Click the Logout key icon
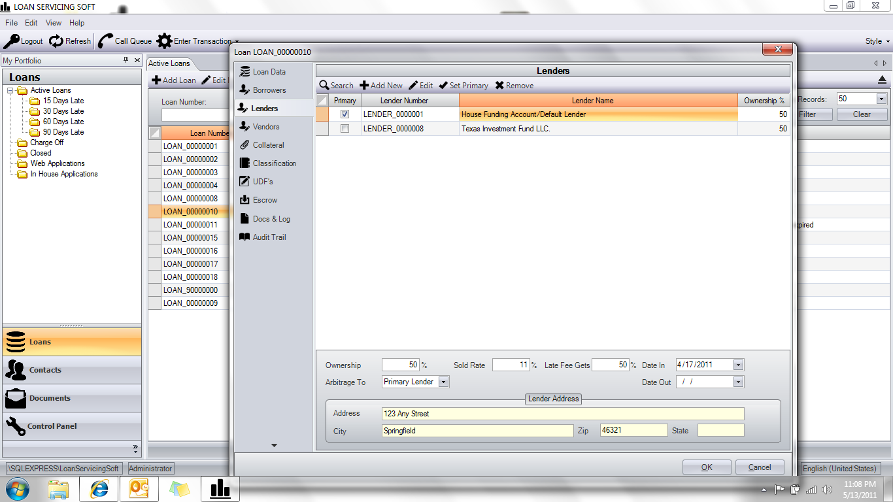Viewport: 893px width, 502px height. pyautogui.click(x=12, y=41)
